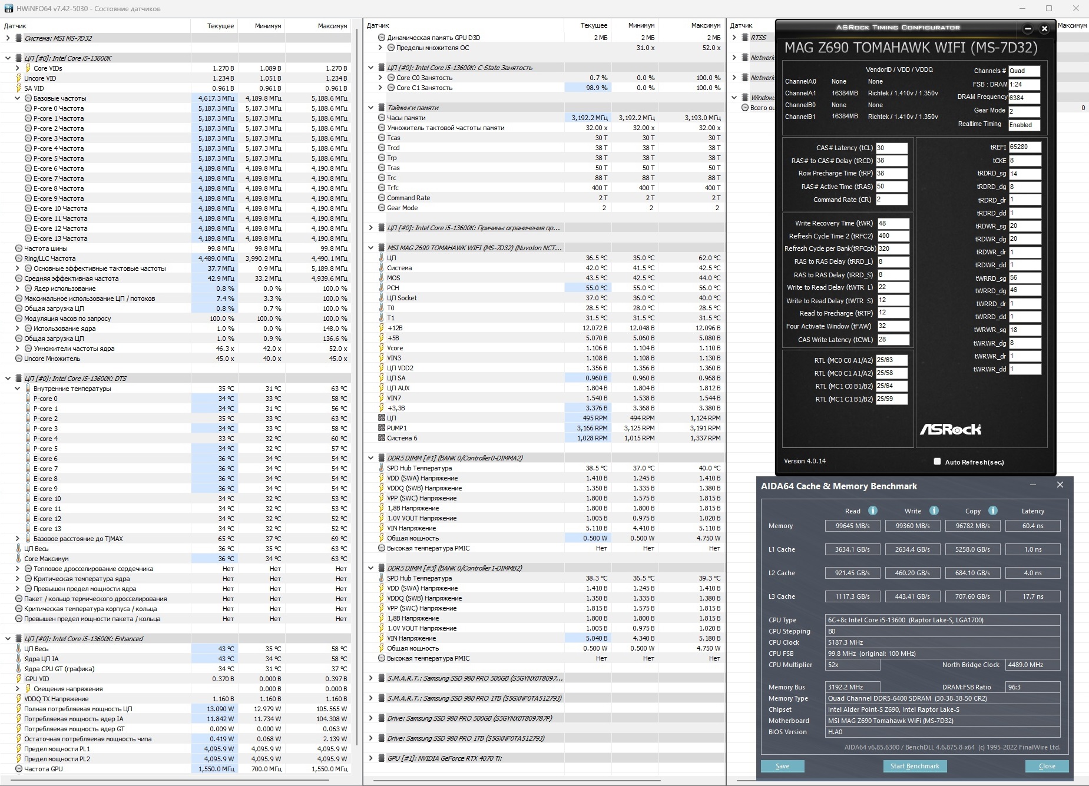The image size is (1089, 786).
Task: Click the lightning icon next to +12В
Action: pos(382,328)
